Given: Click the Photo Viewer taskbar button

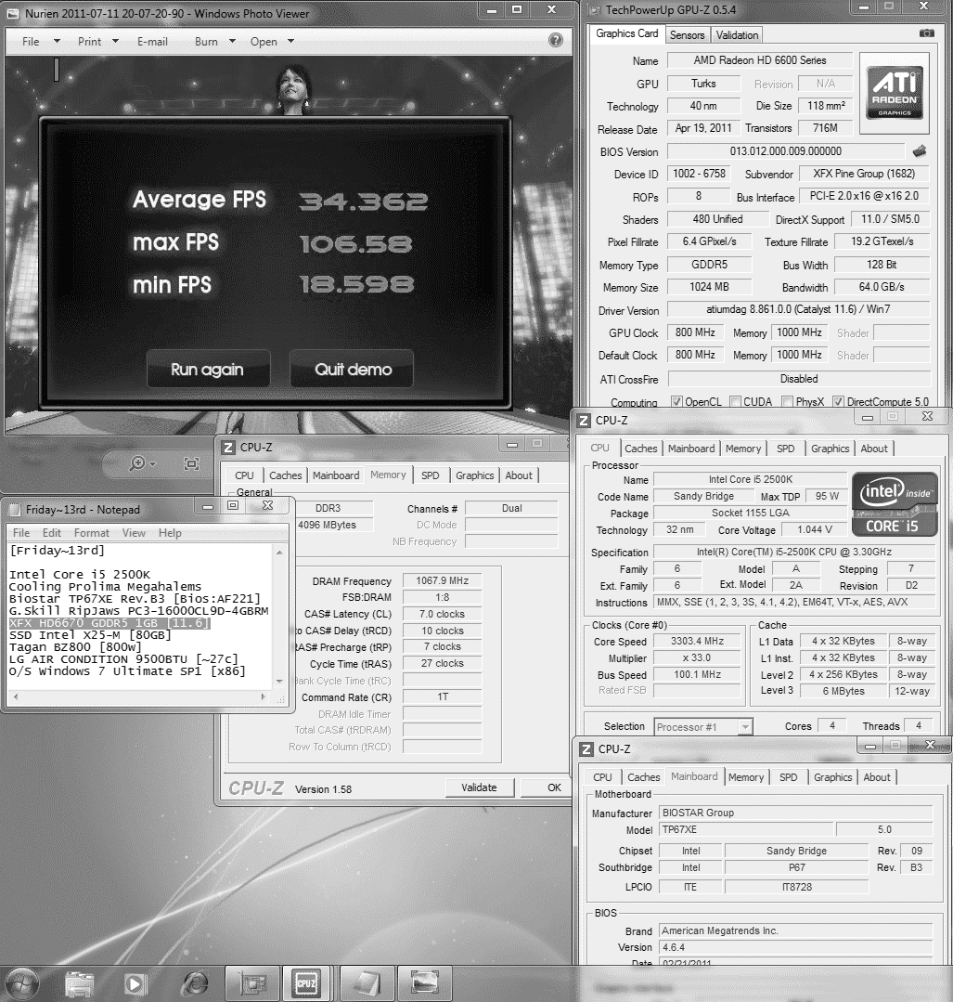Looking at the screenshot, I should pyautogui.click(x=425, y=982).
